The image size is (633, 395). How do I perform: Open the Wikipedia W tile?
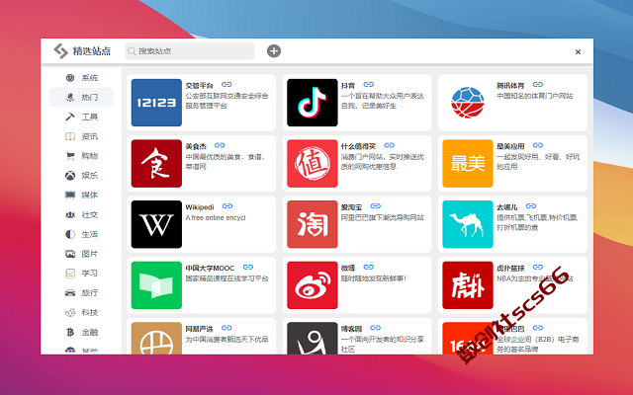point(156,224)
